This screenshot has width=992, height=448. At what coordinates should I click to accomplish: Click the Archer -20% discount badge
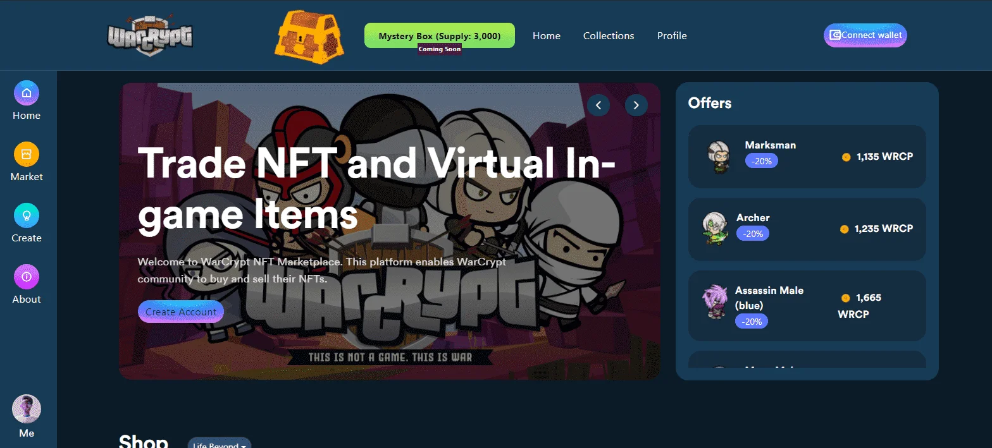[753, 234]
